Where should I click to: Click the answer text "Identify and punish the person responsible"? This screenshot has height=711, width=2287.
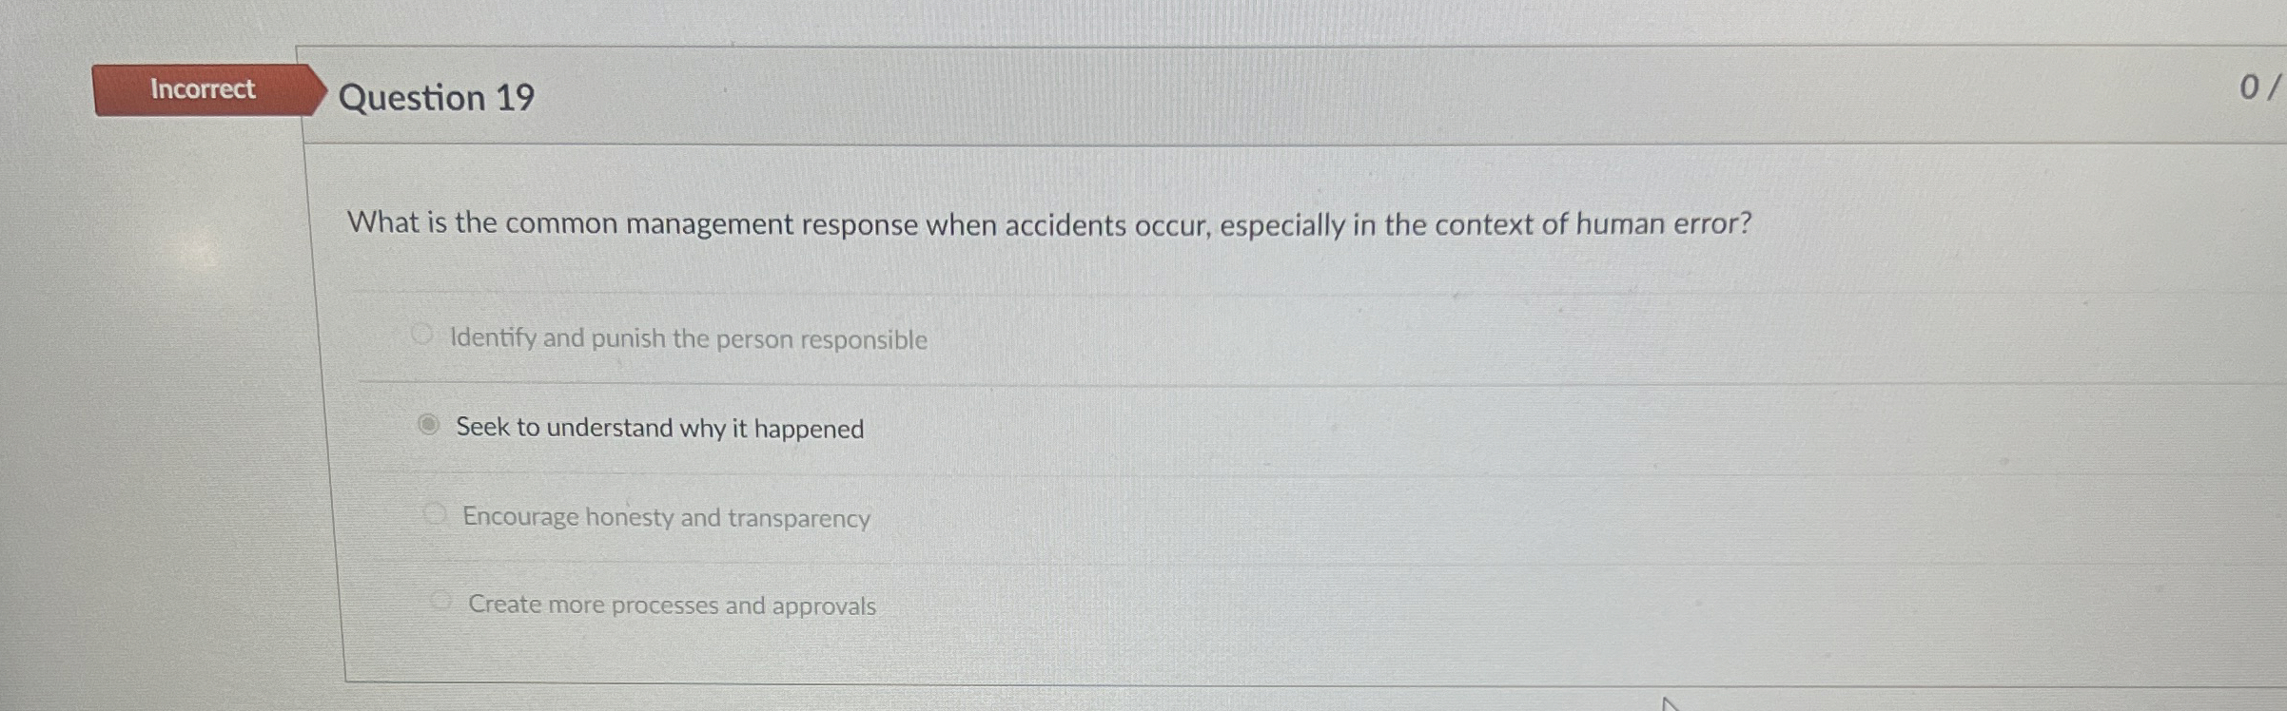(688, 337)
